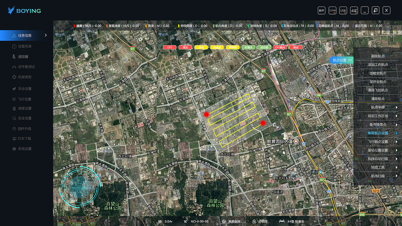Open 动平衡测试 sidebar entry

(x=24, y=67)
